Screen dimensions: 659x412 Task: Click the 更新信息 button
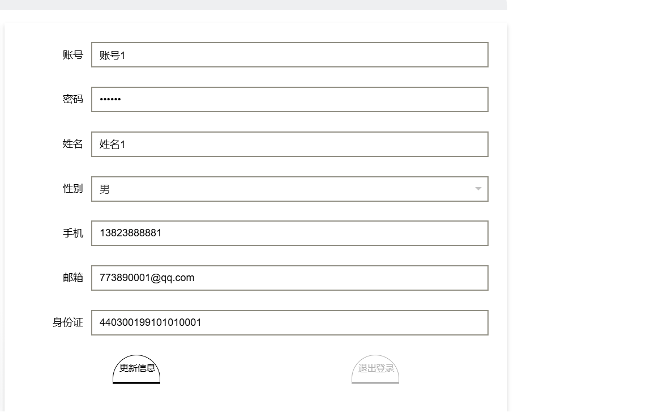(136, 369)
